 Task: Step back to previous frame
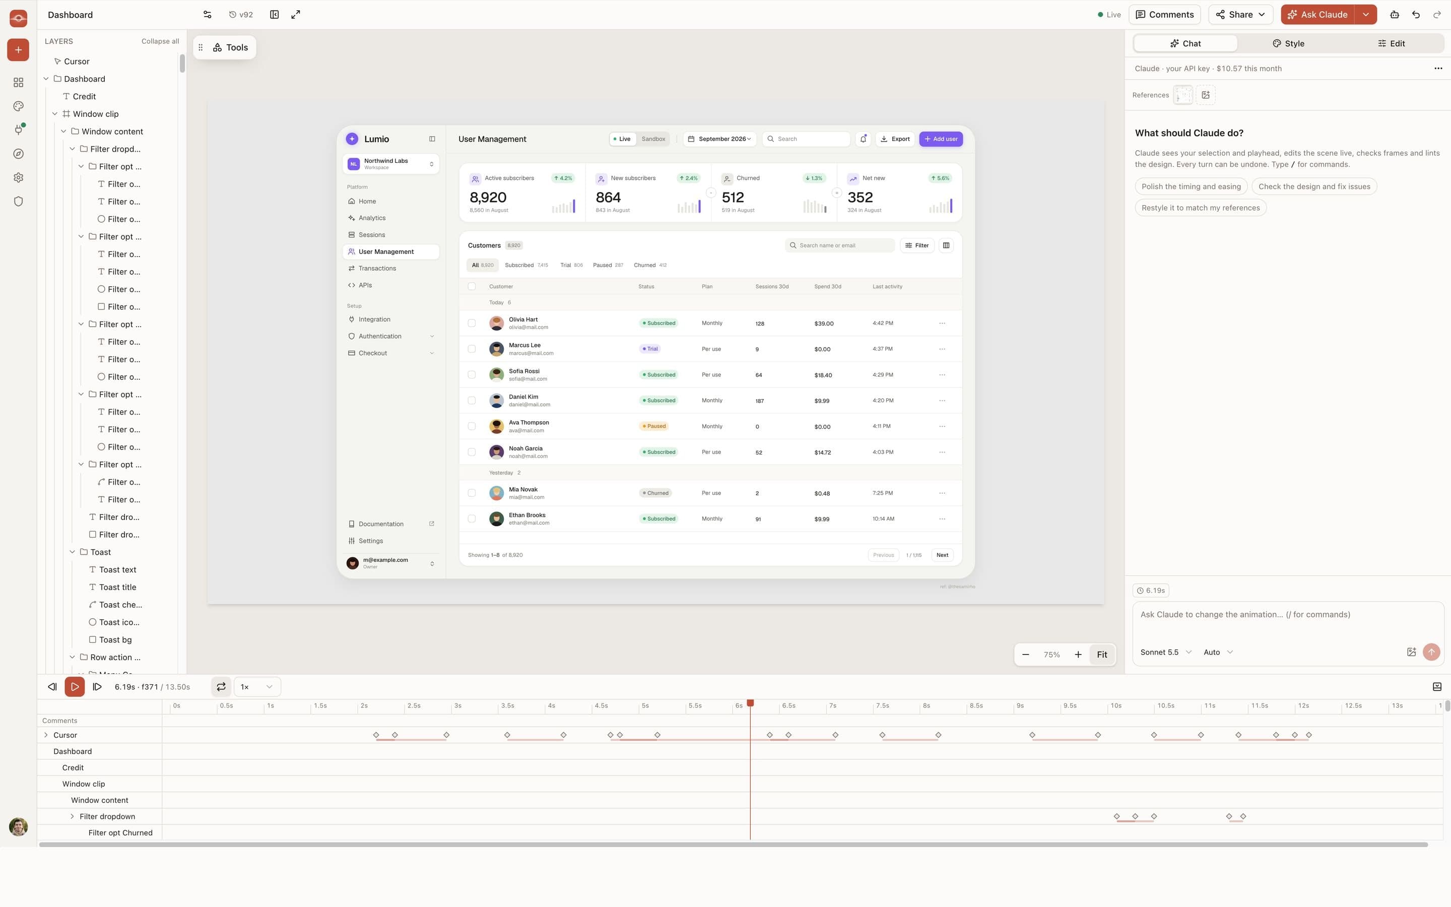[52, 687]
